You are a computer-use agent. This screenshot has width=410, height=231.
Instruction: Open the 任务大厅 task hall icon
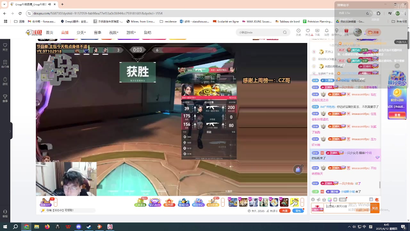(45, 202)
